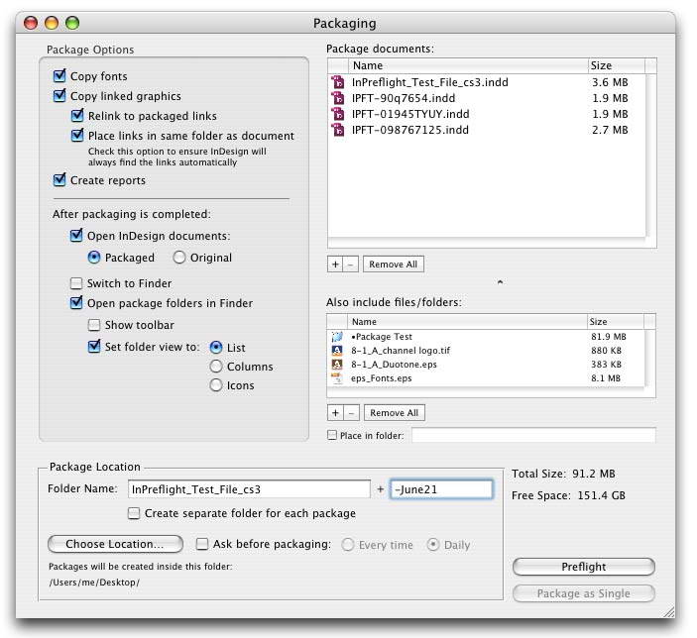Click the Folder Name field containing InPreflight_Test_File_cs3

coord(249,489)
